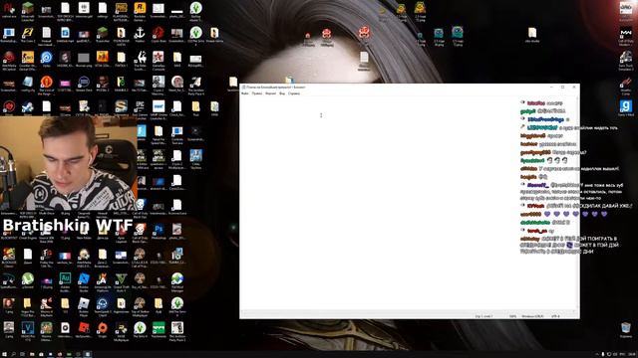Select the SAMP Online Launcher desktop icon

point(159,108)
